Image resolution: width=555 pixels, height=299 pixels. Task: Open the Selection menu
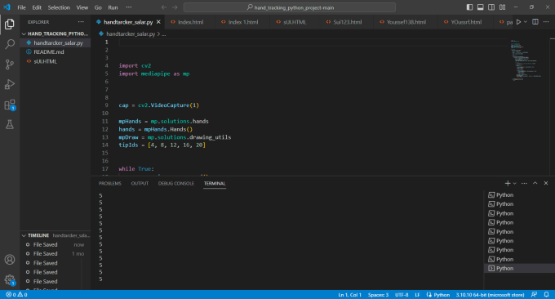click(x=59, y=7)
